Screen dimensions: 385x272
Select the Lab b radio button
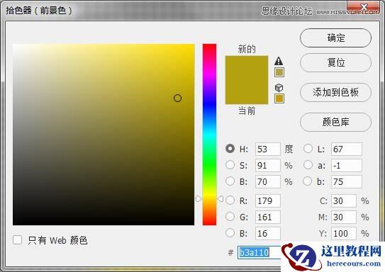tap(308, 181)
